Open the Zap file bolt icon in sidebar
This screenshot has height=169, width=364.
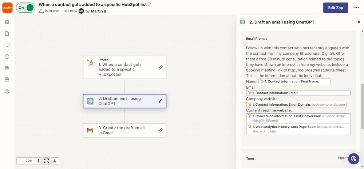pos(7,34)
